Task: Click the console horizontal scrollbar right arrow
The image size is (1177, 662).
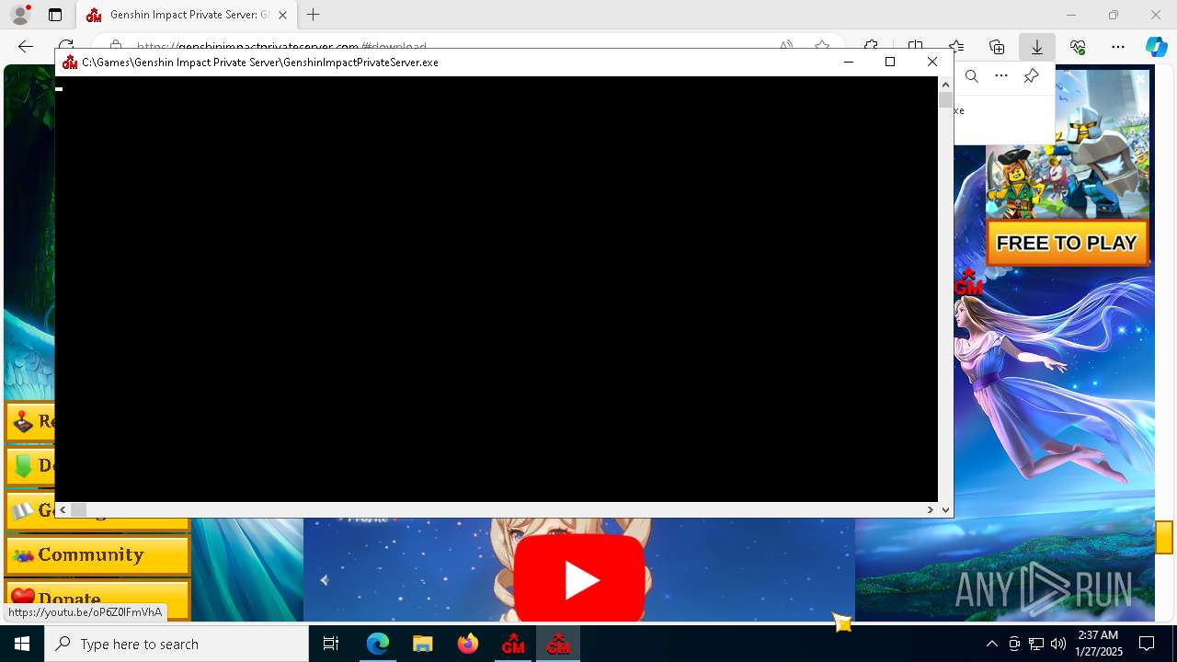Action: tap(931, 509)
